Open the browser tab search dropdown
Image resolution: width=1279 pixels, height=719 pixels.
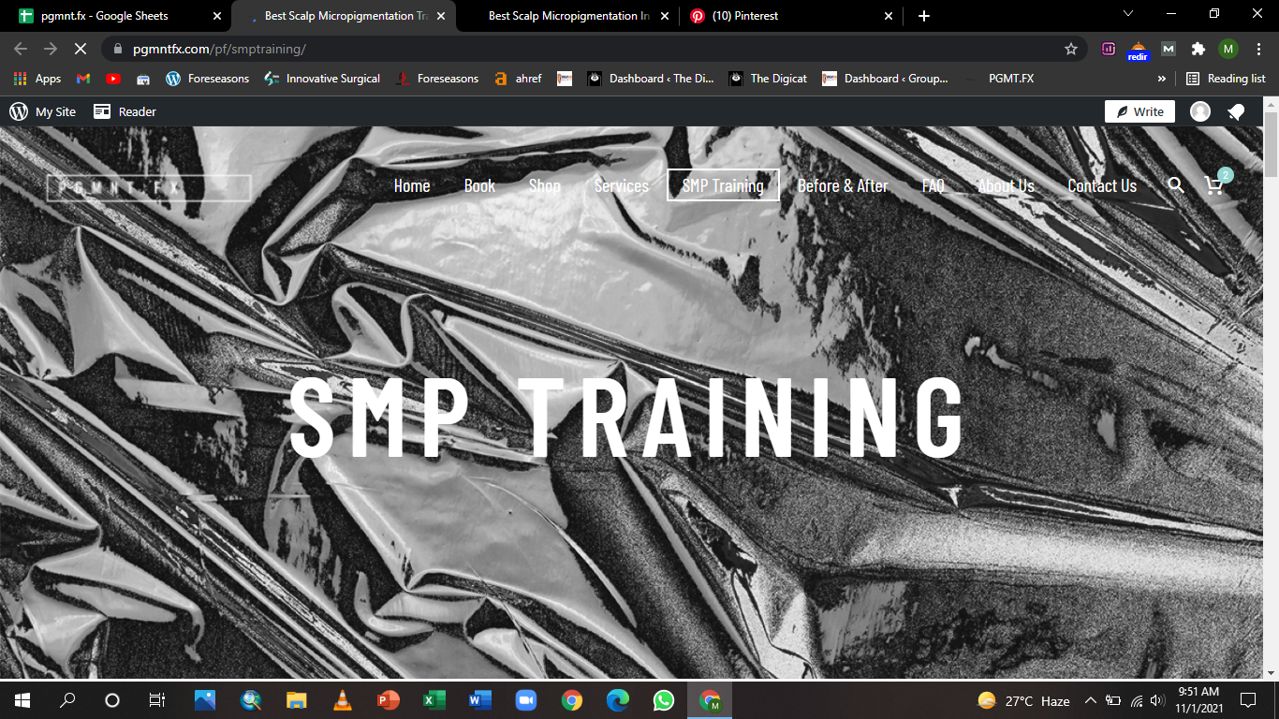1127,14
